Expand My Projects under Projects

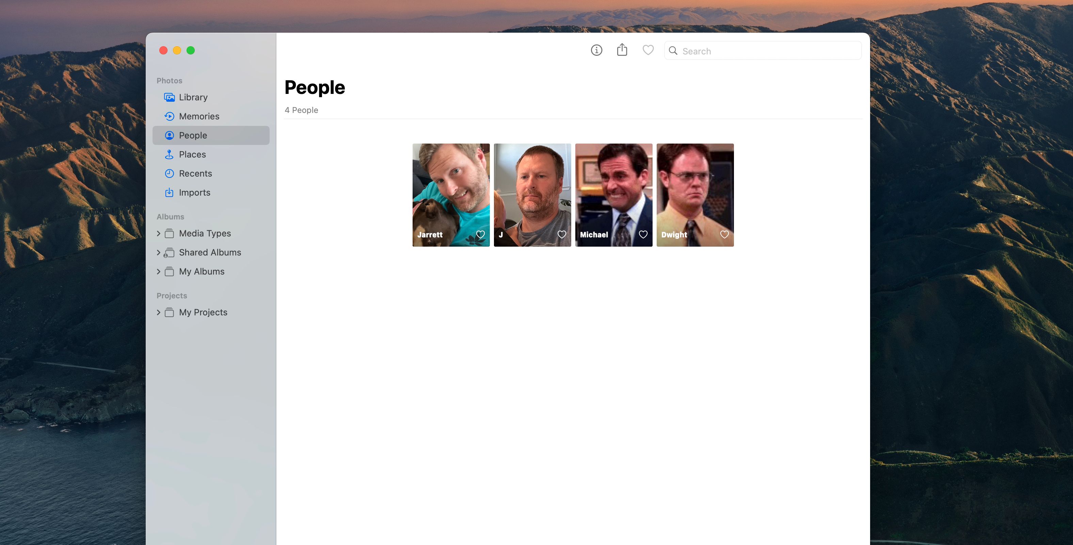pos(159,312)
